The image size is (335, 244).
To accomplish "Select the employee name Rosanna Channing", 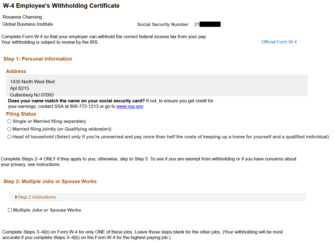I will coord(22,17).
